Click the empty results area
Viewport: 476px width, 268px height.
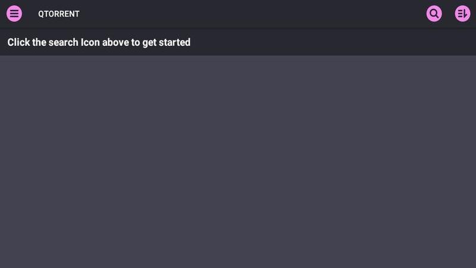tap(238, 161)
